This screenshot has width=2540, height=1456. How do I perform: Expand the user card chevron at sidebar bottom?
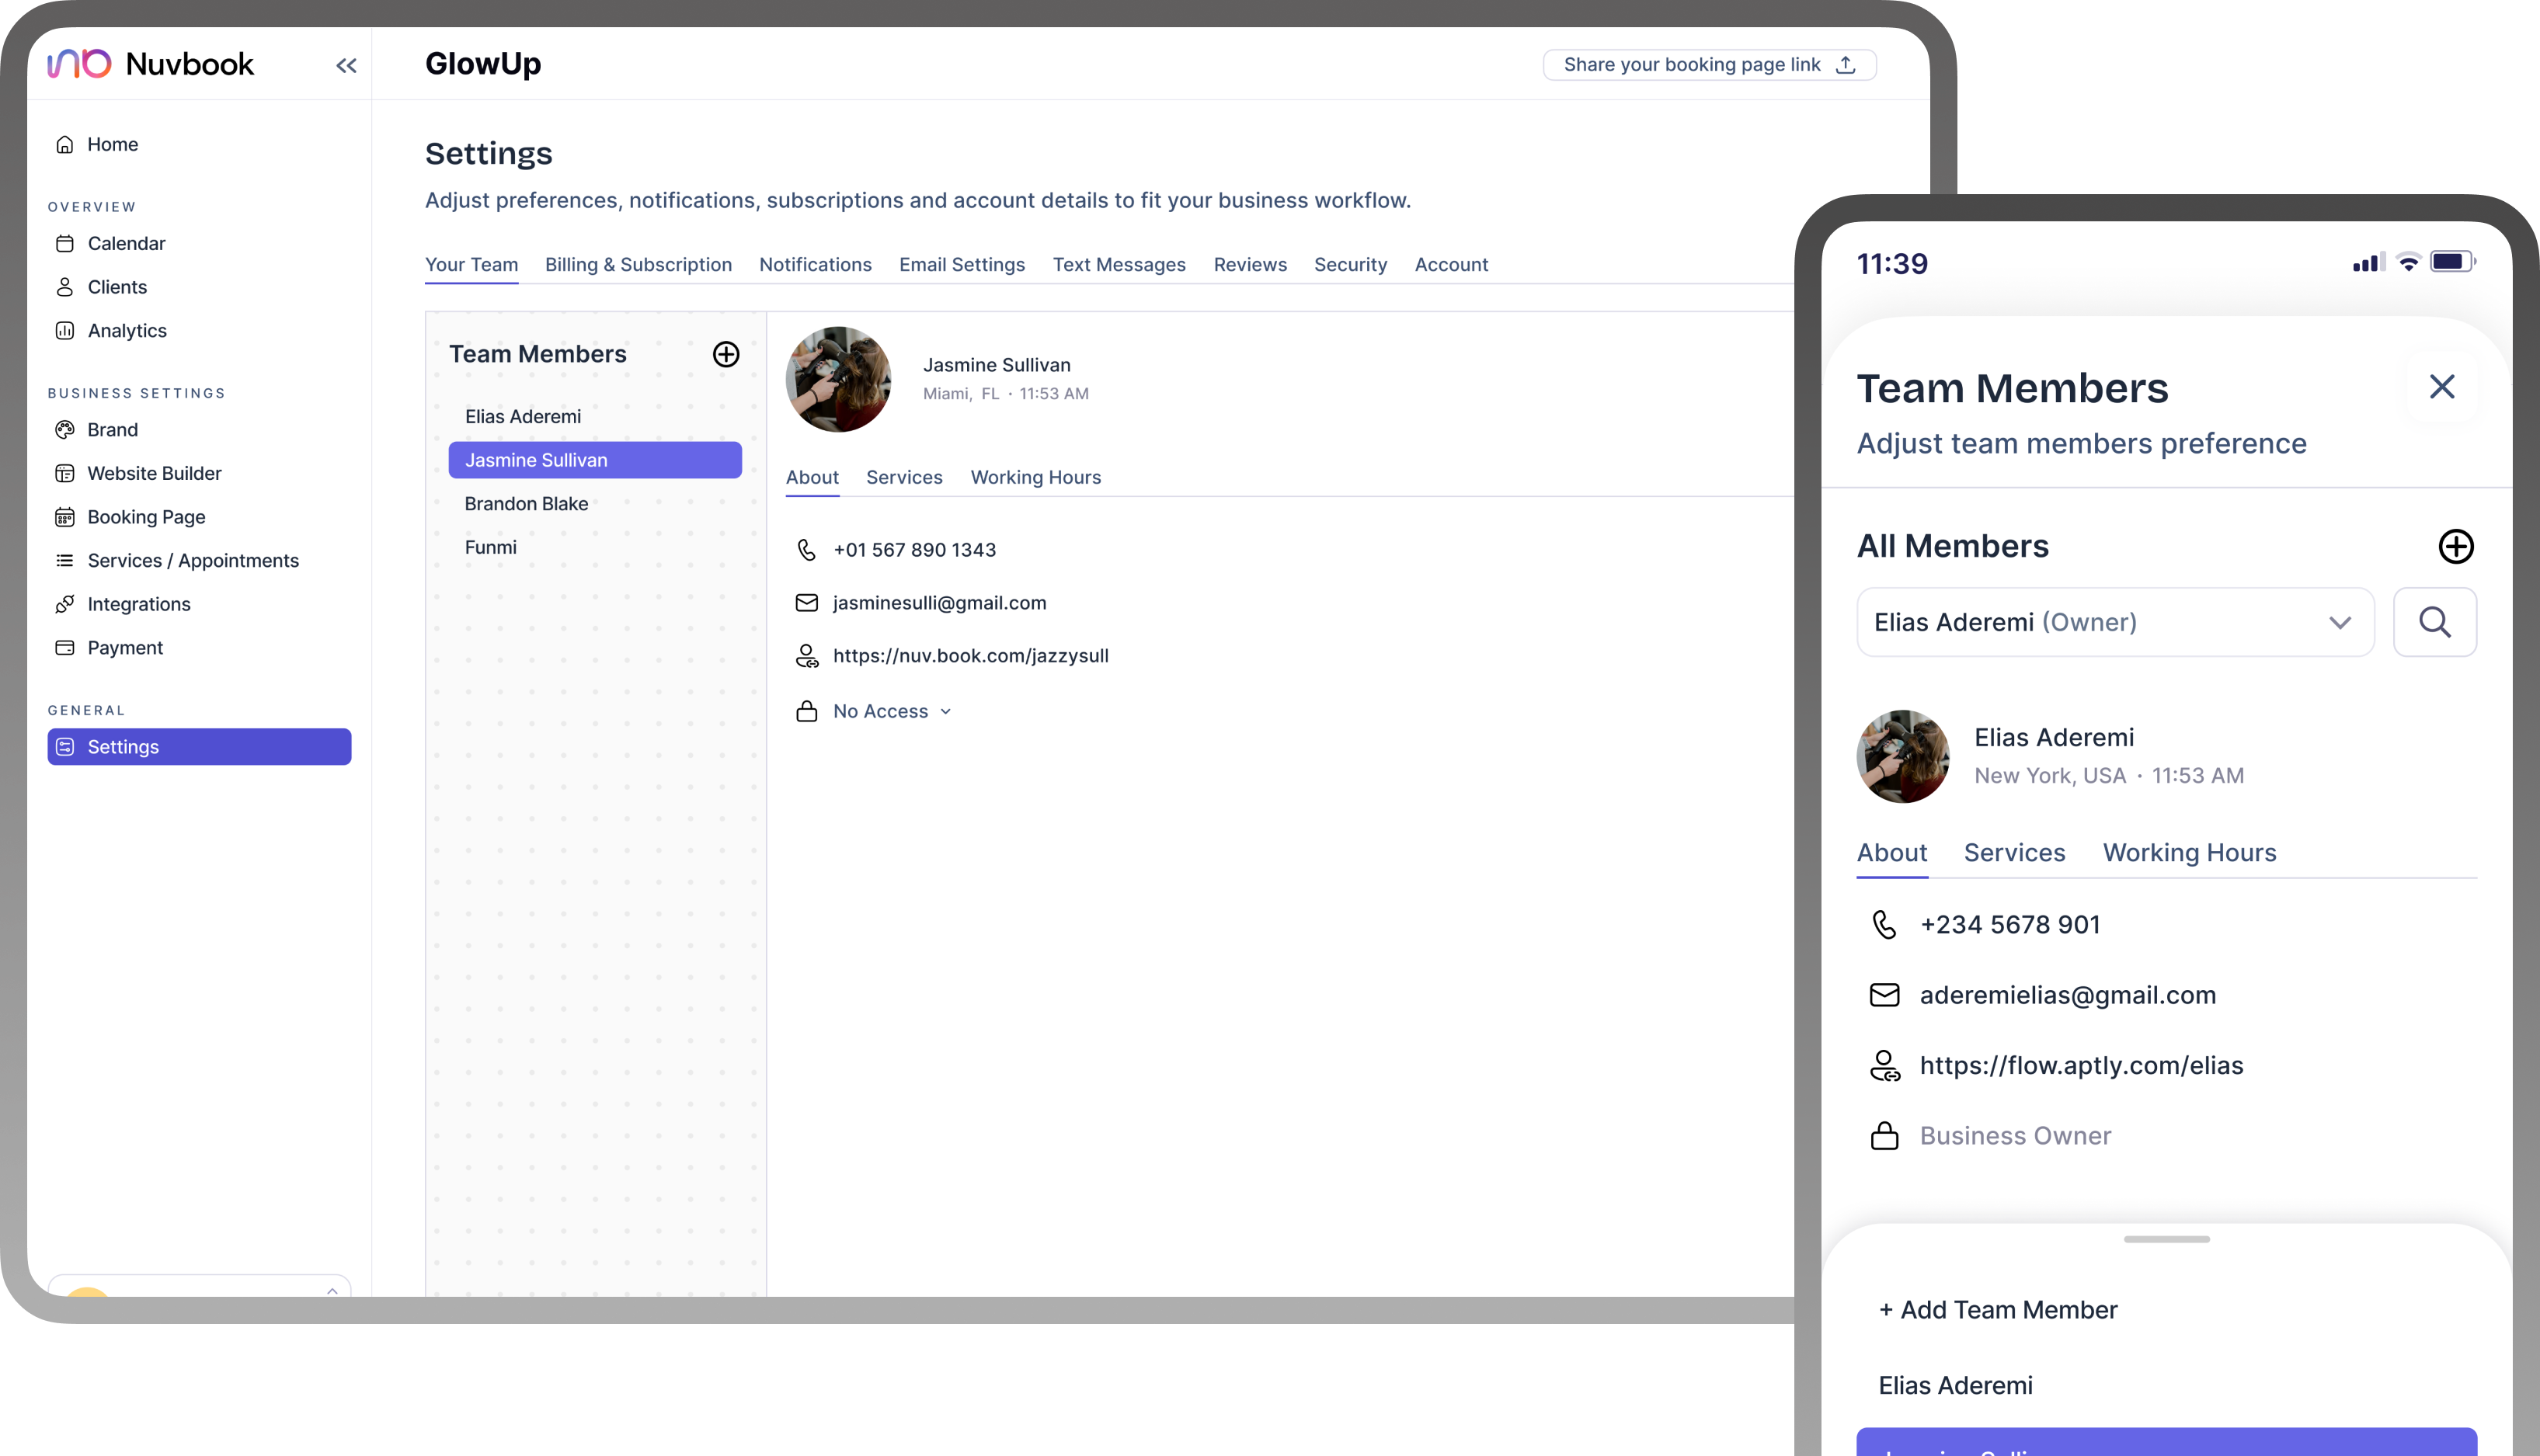pos(332,1291)
